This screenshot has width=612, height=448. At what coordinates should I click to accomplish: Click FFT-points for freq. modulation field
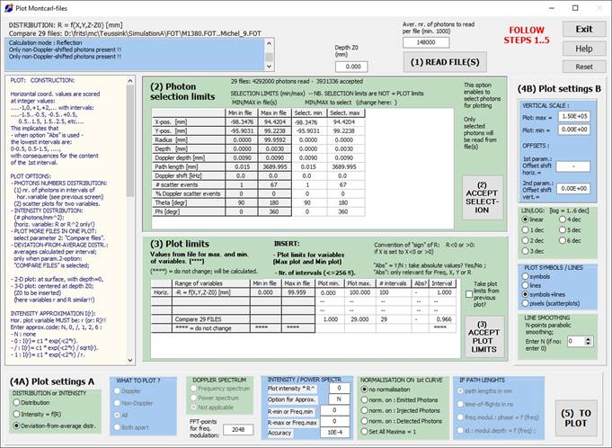(x=238, y=430)
